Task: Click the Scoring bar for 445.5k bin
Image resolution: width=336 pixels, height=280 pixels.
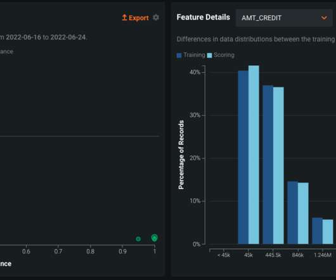Action: 278,165
